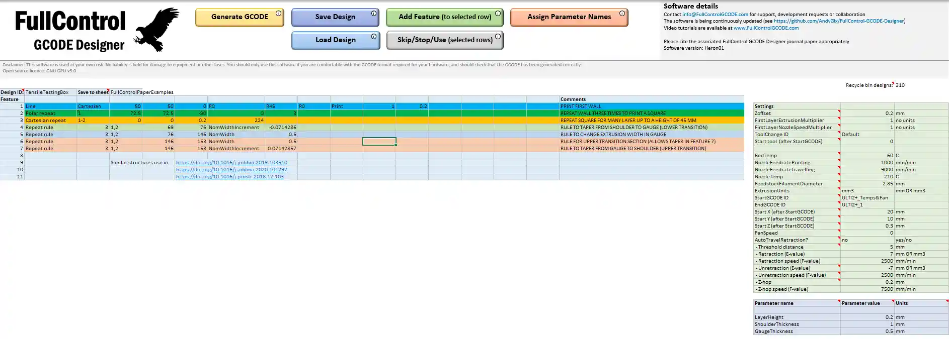Select the -0.0714286 increment value cell
949x339 pixels.
point(281,128)
